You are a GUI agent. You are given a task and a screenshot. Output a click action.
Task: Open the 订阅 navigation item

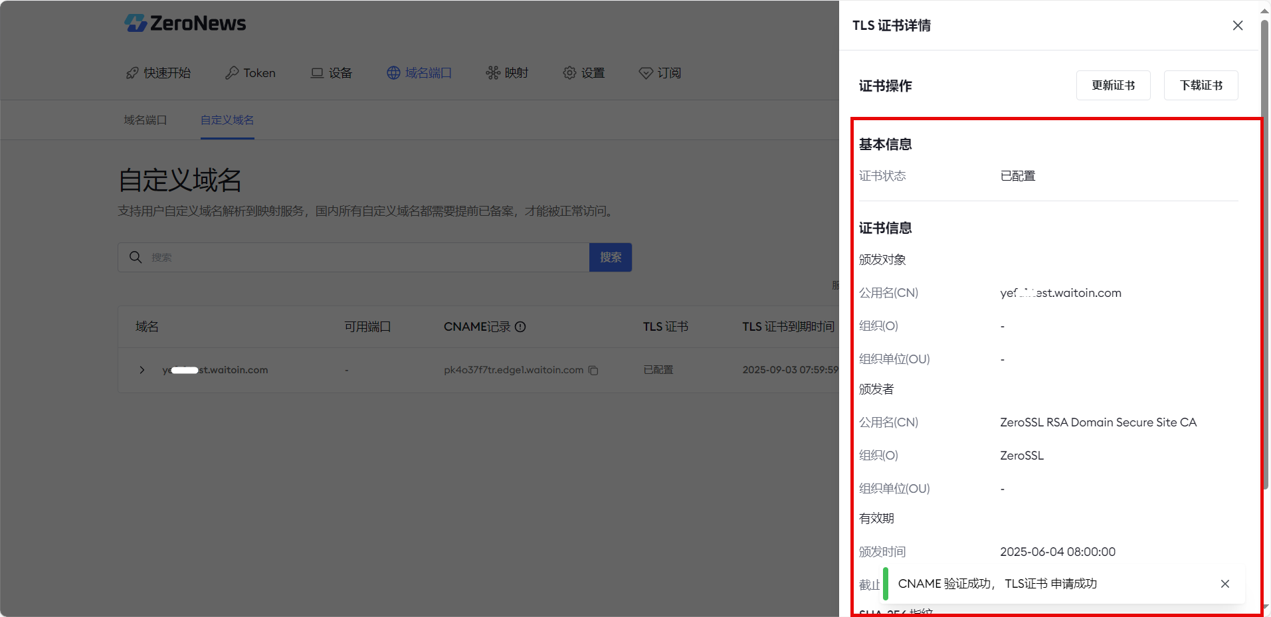coord(660,73)
